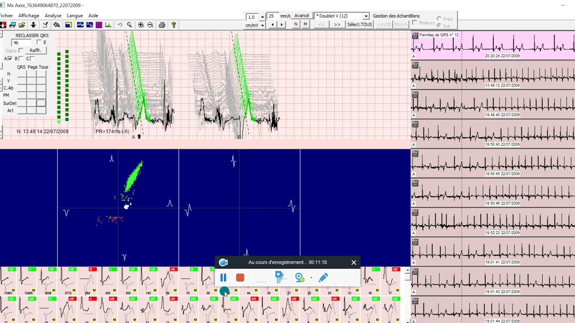Click the Avancé button
Screen dimensions: 575x323
tap(302, 16)
